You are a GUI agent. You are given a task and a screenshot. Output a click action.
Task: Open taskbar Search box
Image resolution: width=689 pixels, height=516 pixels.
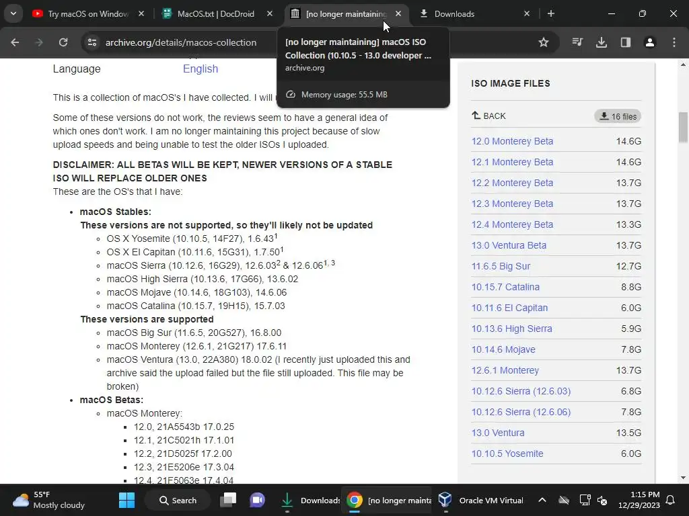pyautogui.click(x=178, y=500)
